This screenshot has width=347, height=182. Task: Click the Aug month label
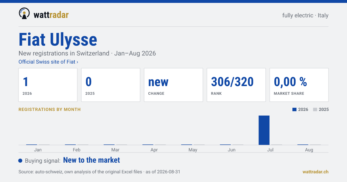click(309, 150)
